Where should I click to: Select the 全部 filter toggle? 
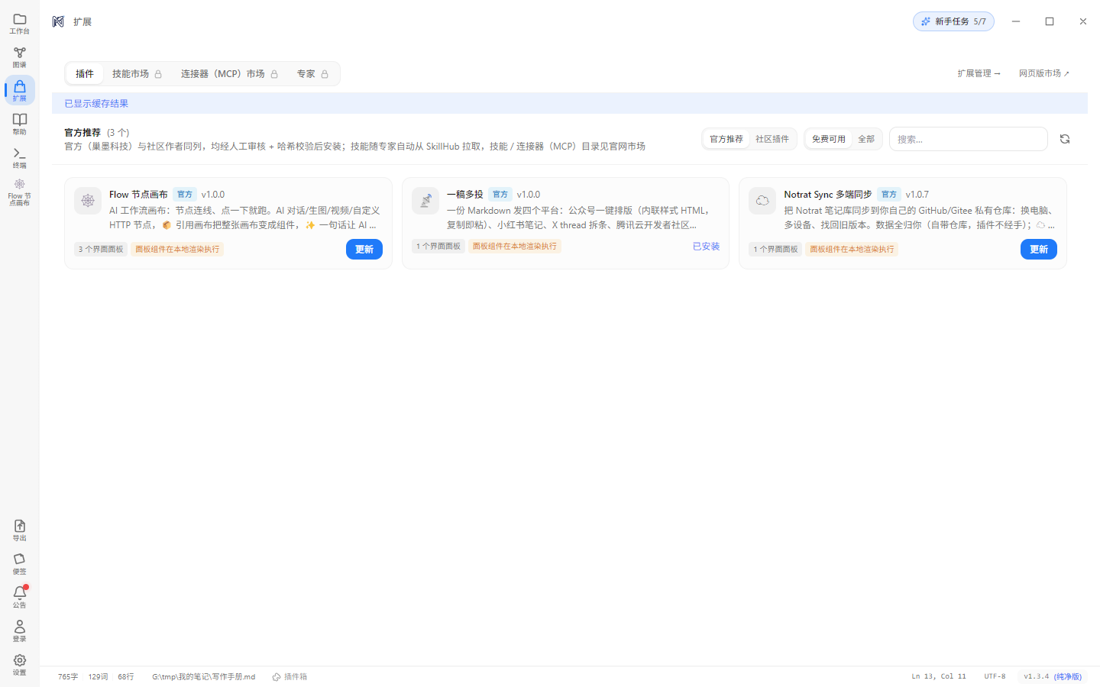pos(866,139)
